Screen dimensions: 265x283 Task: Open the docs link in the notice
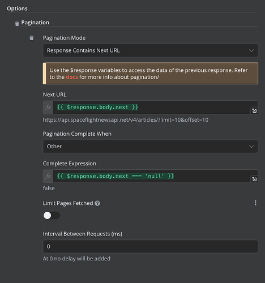coord(72,77)
